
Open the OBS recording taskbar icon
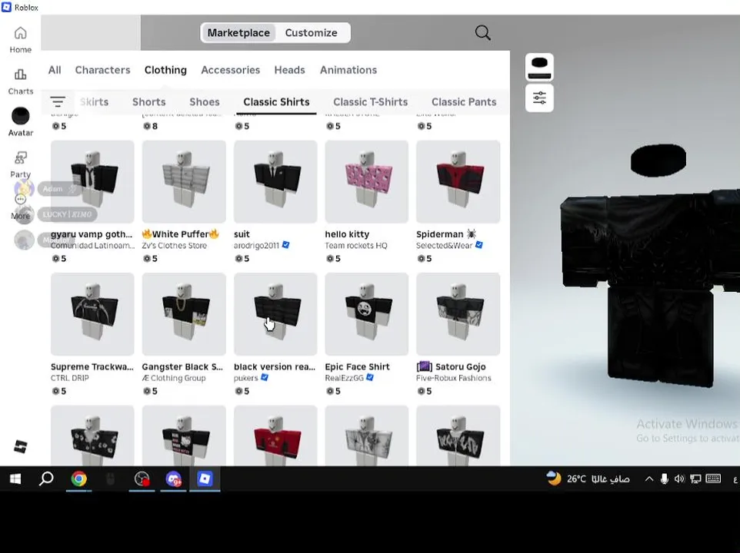[142, 479]
